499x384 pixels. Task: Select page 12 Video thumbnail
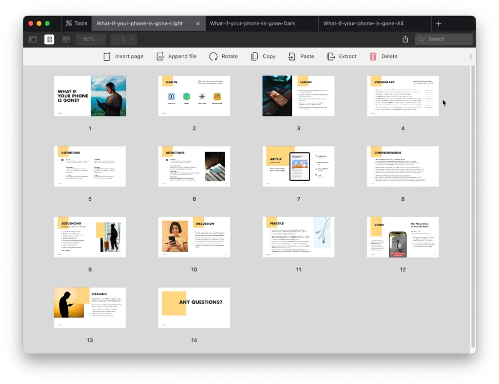click(403, 237)
